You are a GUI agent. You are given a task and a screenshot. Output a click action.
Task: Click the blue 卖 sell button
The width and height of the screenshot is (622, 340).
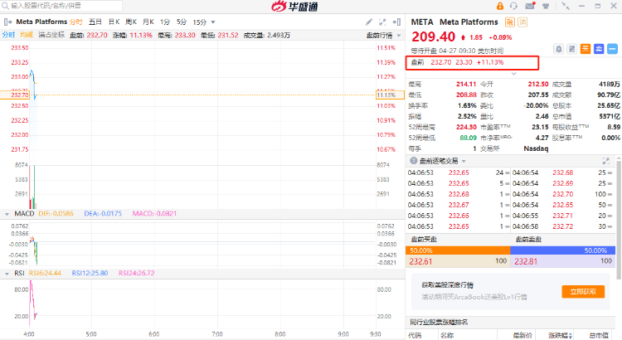tap(599, 49)
